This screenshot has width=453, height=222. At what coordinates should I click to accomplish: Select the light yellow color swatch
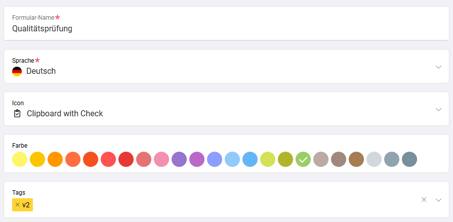[x=20, y=159]
